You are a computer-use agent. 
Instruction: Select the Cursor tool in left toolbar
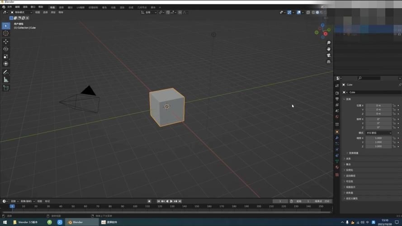[x=6, y=33]
